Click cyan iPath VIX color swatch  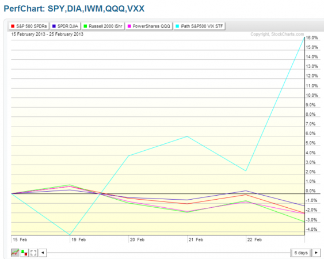coord(177,26)
